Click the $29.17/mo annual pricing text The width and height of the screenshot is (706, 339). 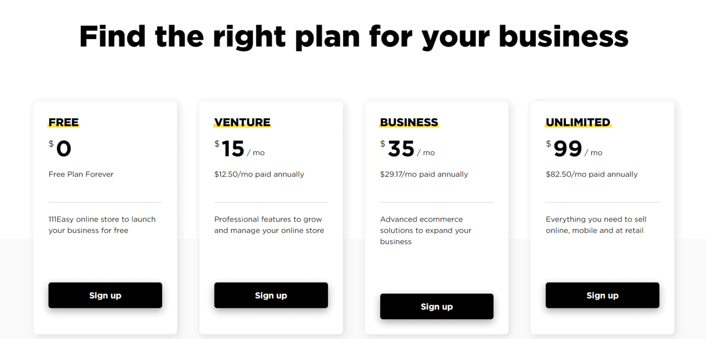pos(424,174)
